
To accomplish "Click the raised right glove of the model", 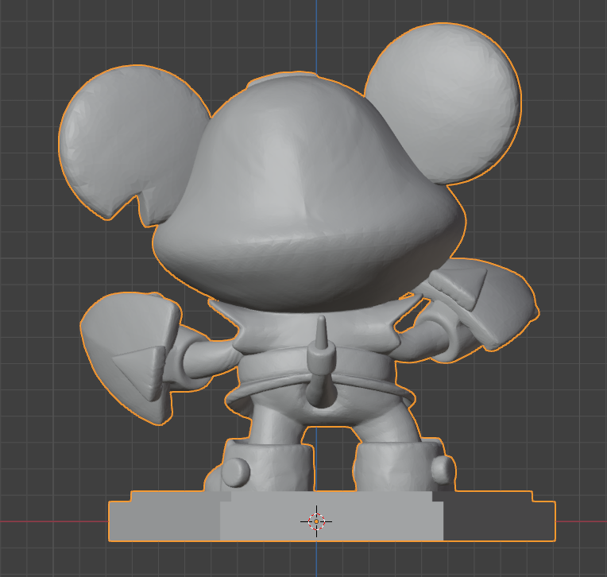I will (485, 304).
